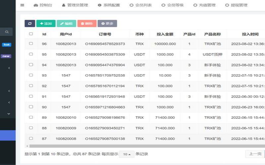Open the 控制台 dashboard tab
265x165 pixels.
[43, 5]
